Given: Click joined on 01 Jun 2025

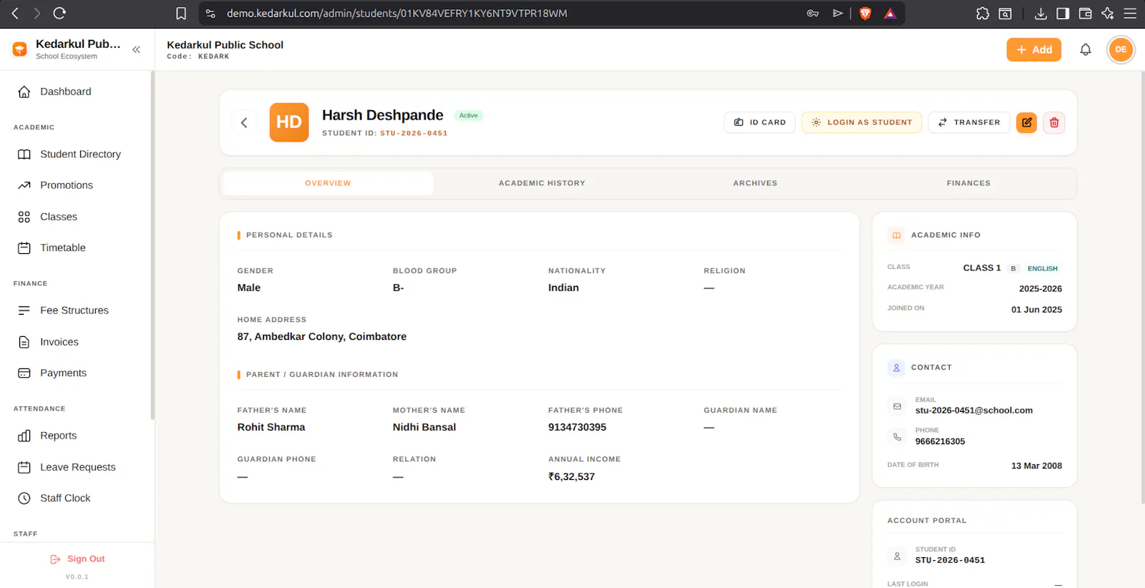Looking at the screenshot, I should pyautogui.click(x=1036, y=310).
